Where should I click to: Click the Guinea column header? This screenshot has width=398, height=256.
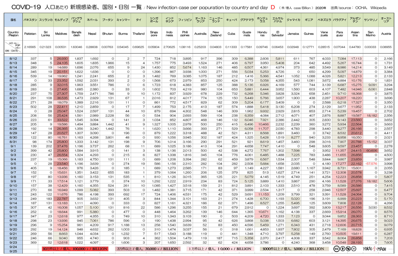309,34
